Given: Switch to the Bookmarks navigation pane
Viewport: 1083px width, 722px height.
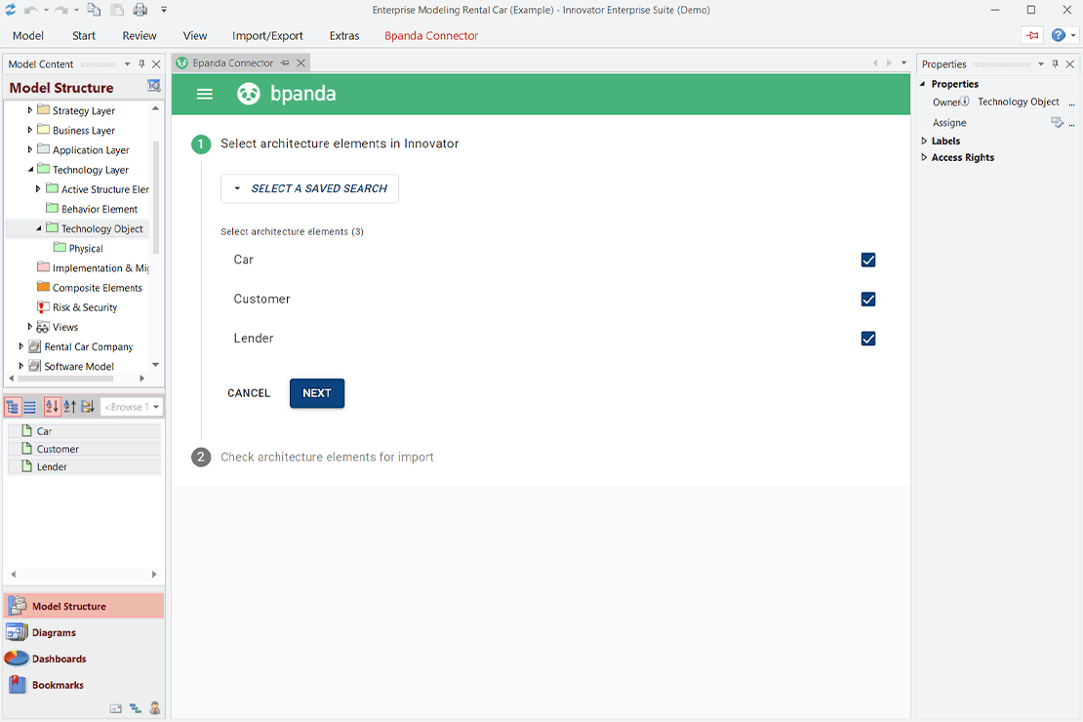Looking at the screenshot, I should pos(84,685).
